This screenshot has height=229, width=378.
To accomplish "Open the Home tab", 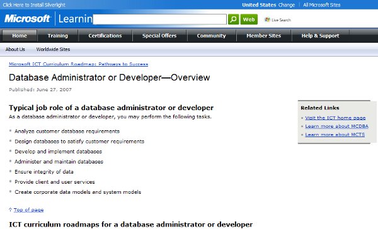I will (20, 36).
